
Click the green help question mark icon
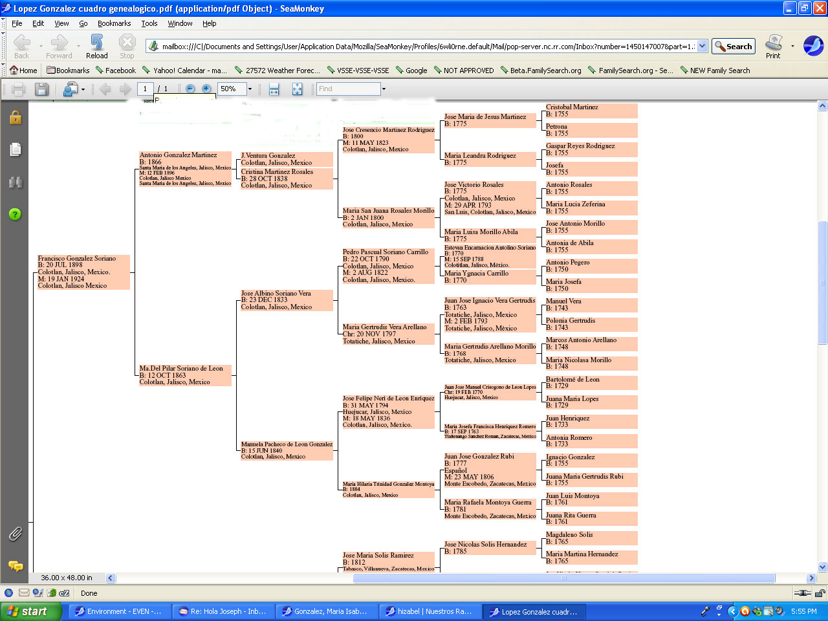(x=16, y=214)
